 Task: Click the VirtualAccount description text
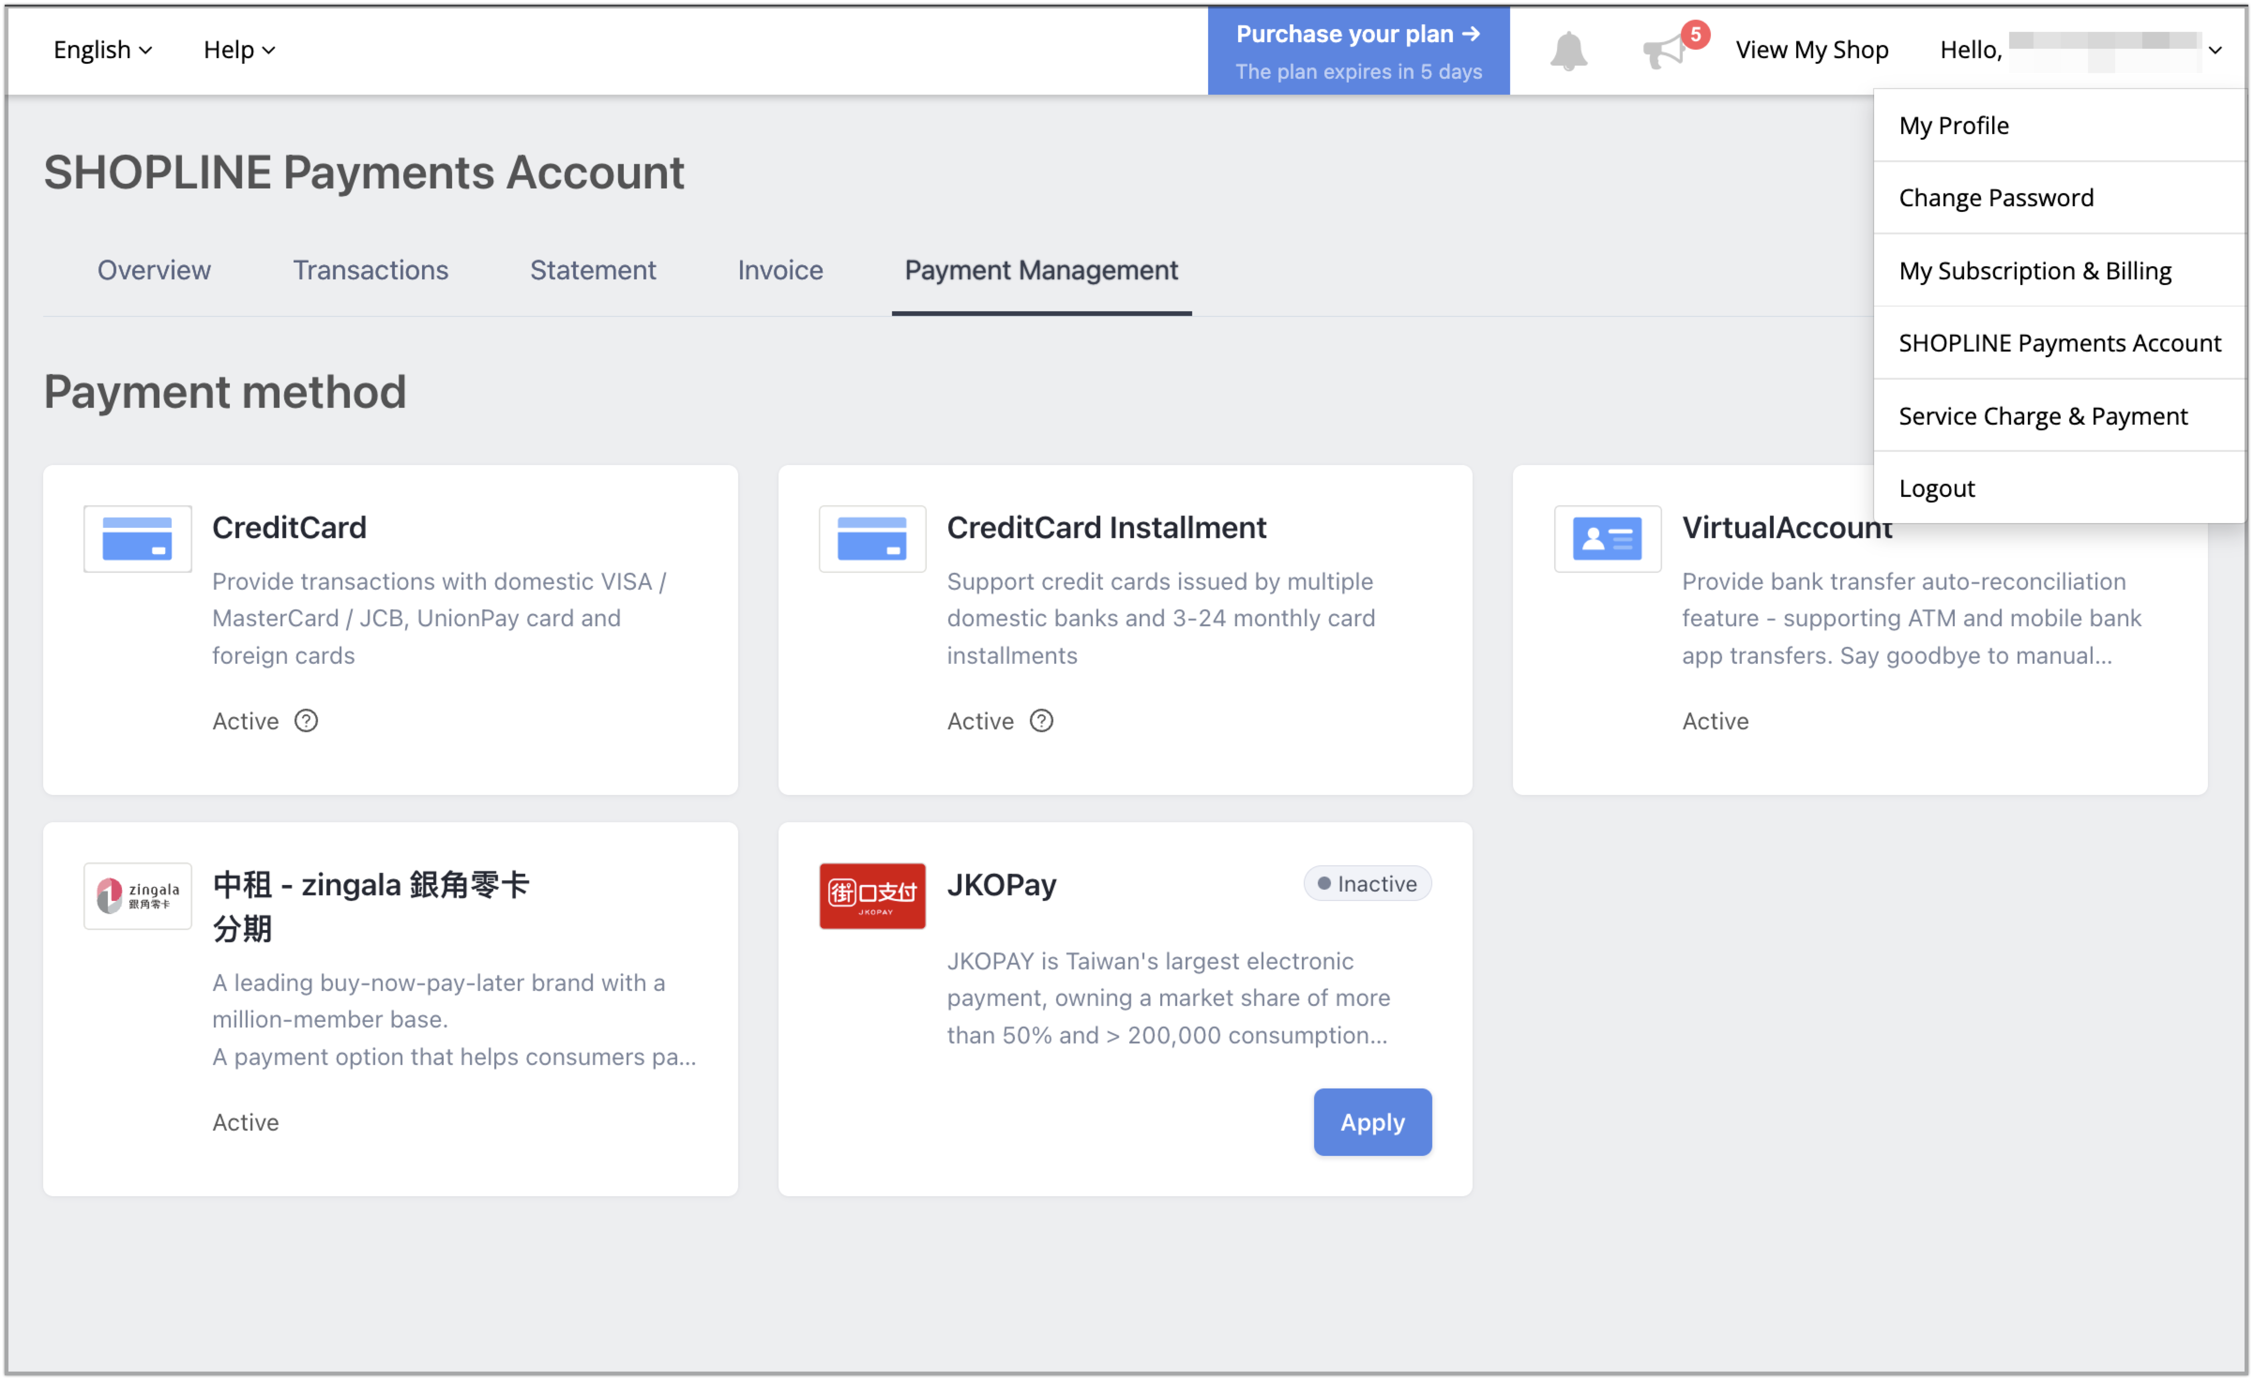[1911, 618]
